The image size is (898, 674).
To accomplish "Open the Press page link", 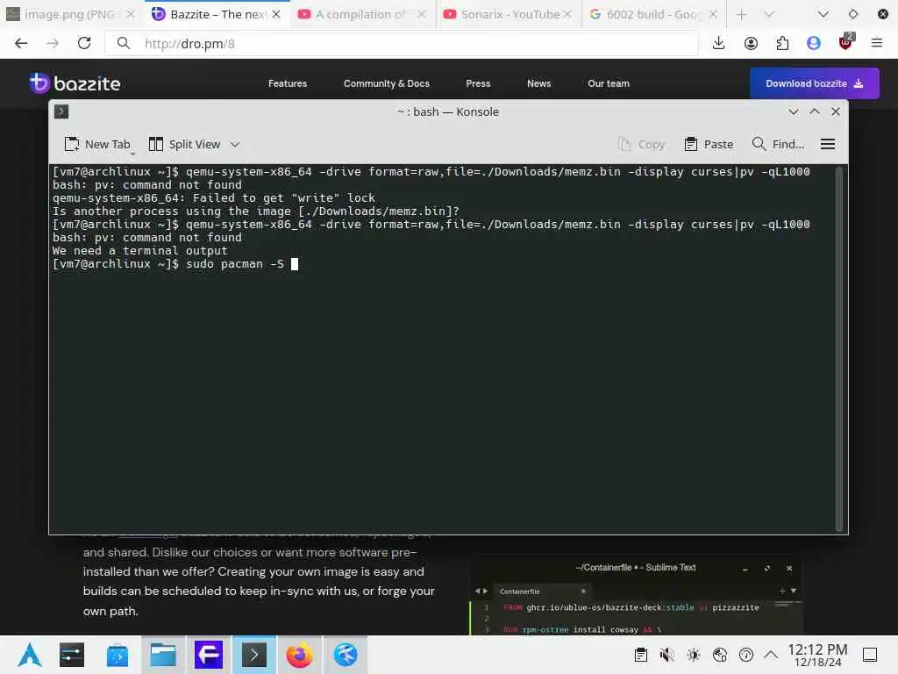I will [478, 83].
